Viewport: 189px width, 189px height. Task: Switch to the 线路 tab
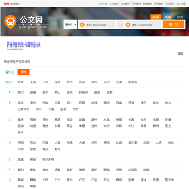click(167, 17)
